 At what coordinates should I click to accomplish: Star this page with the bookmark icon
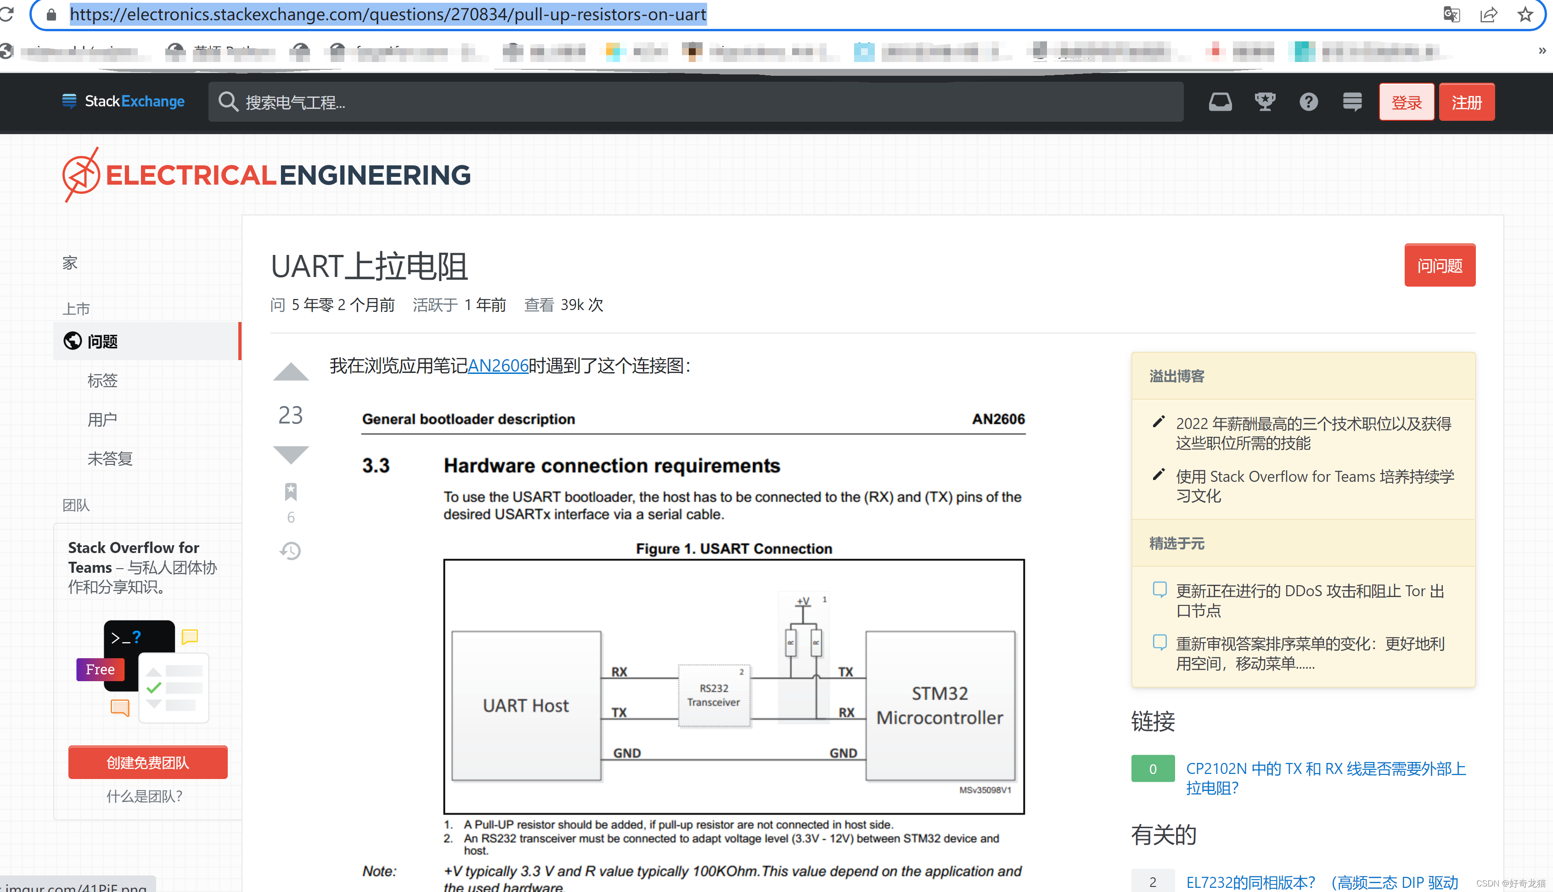(x=1525, y=15)
